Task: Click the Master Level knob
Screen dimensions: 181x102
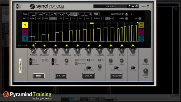Action: click(x=146, y=71)
